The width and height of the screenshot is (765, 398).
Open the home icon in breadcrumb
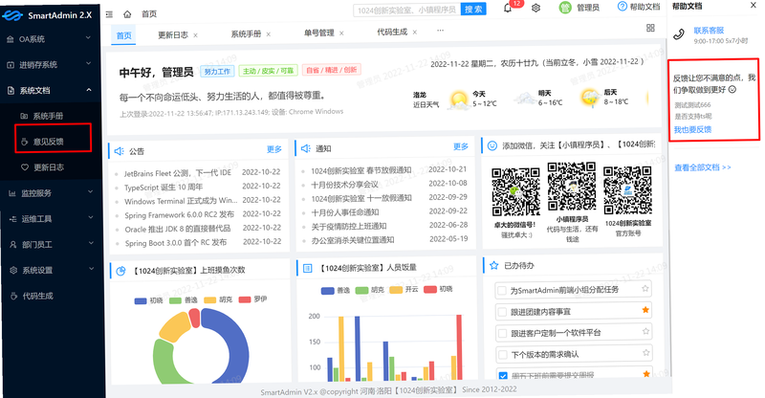(x=127, y=14)
